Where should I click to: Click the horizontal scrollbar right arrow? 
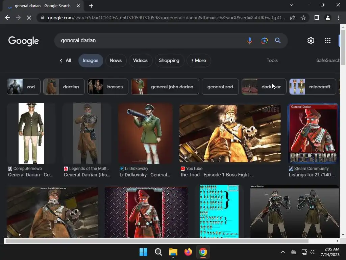pos(338,241)
